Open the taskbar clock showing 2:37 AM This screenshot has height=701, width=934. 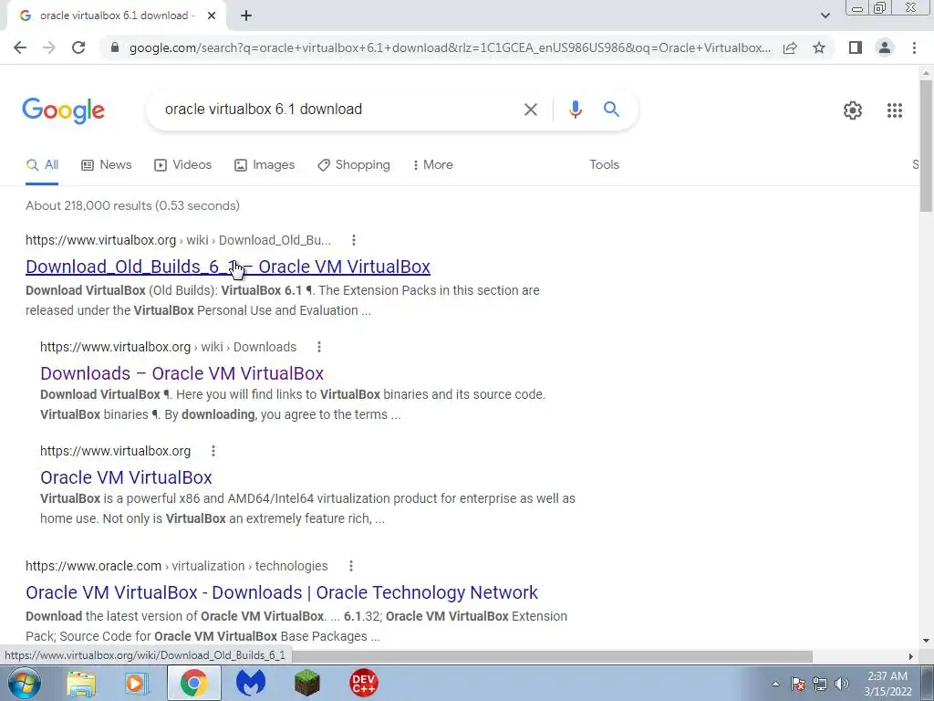[887, 684]
